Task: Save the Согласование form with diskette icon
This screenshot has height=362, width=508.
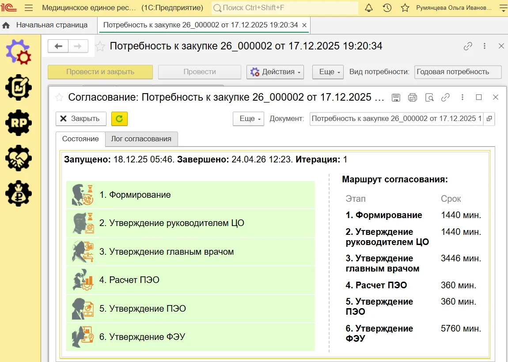Action: click(x=396, y=97)
